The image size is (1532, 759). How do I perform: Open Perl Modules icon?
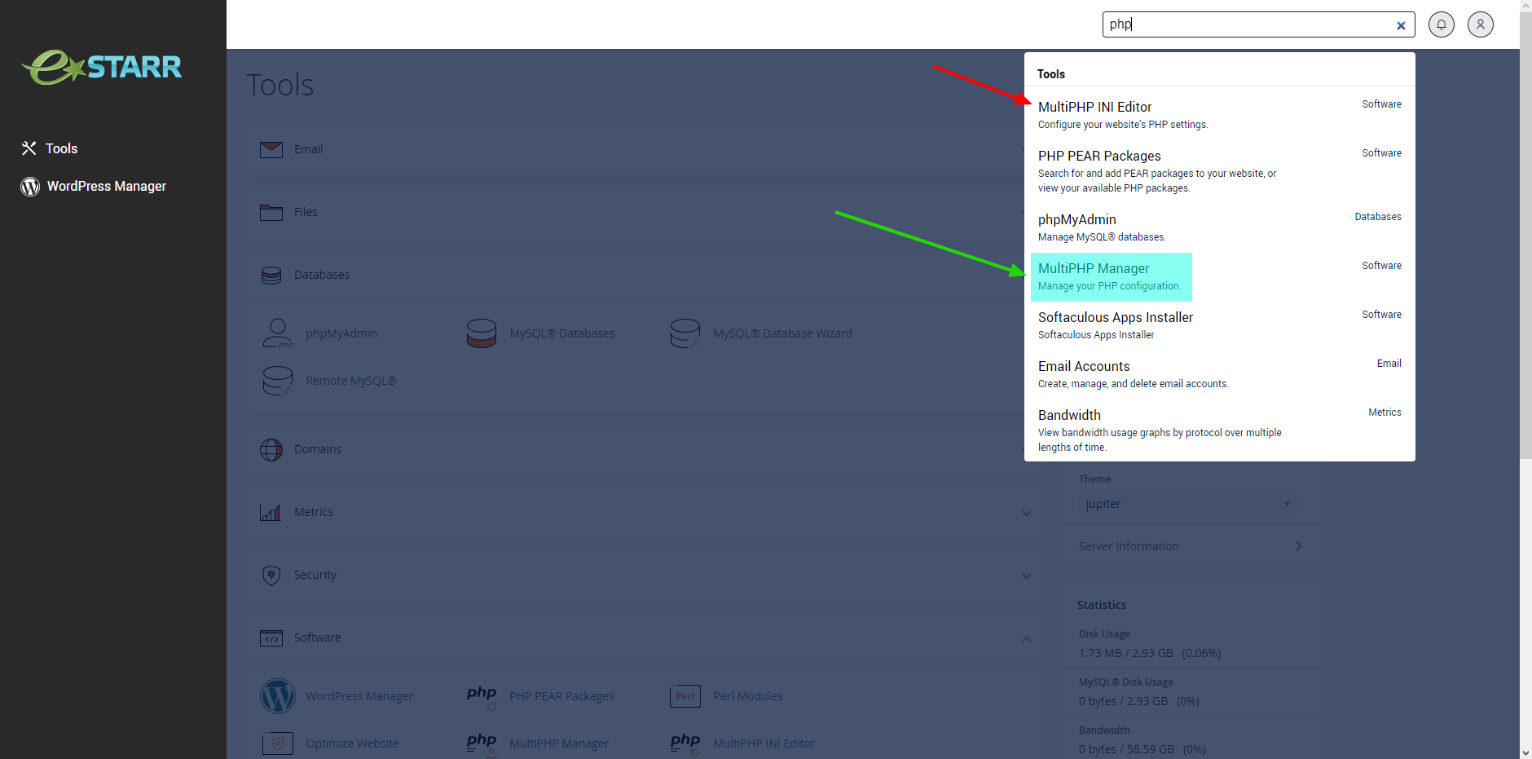(x=685, y=696)
